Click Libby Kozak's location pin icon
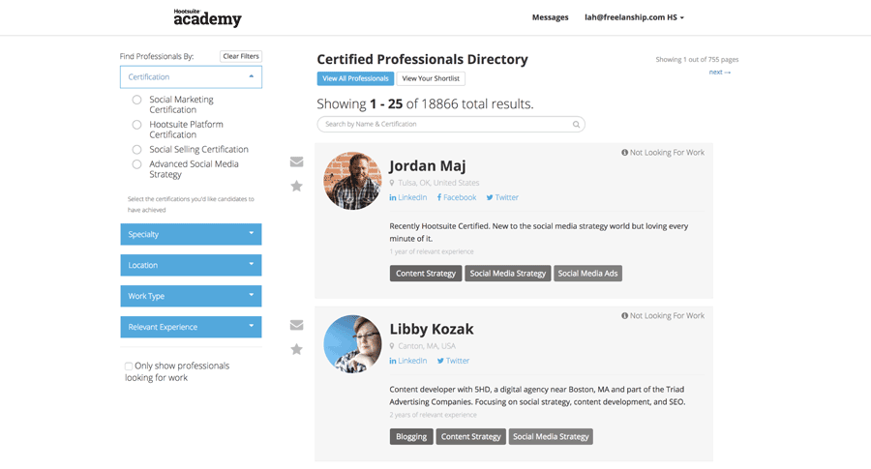The width and height of the screenshot is (871, 469). pyautogui.click(x=392, y=346)
